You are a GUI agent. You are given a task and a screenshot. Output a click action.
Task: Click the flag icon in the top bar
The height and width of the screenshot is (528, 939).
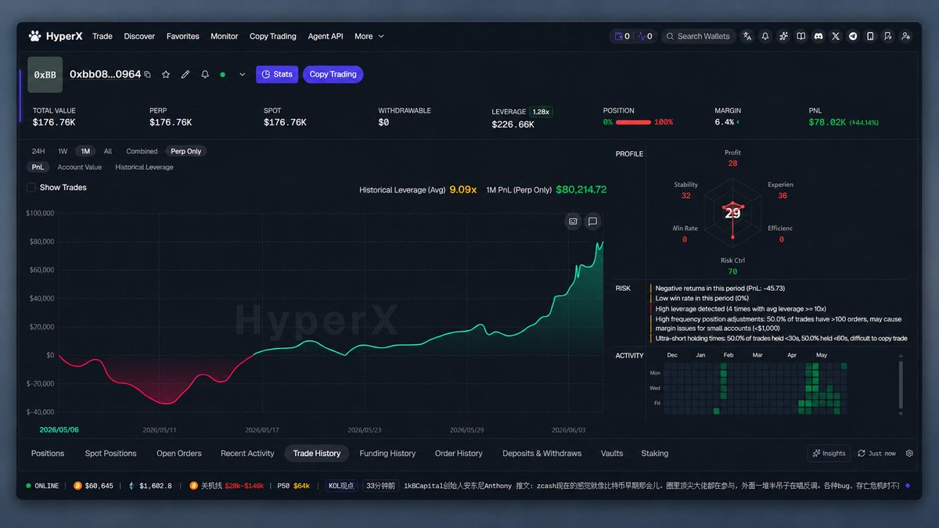(x=888, y=36)
